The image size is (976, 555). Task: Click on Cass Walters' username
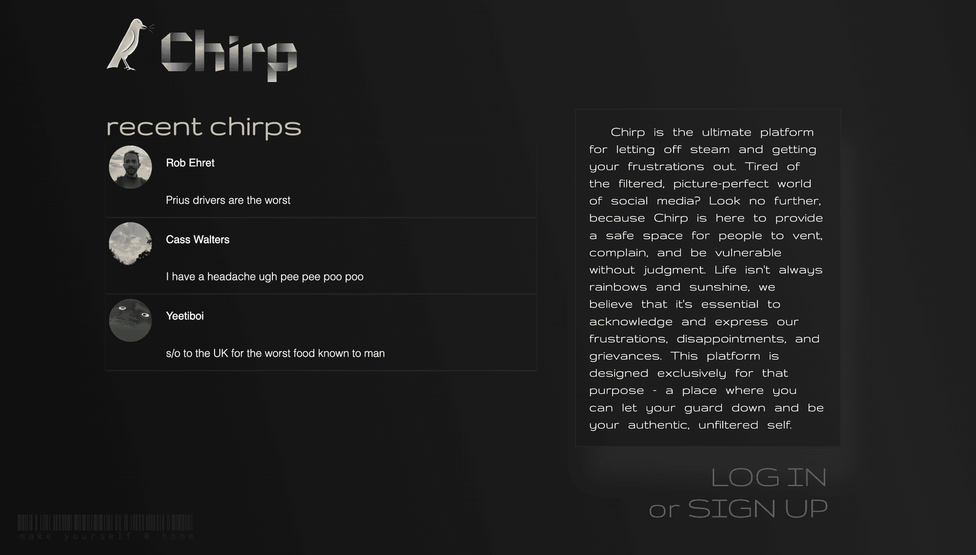198,239
